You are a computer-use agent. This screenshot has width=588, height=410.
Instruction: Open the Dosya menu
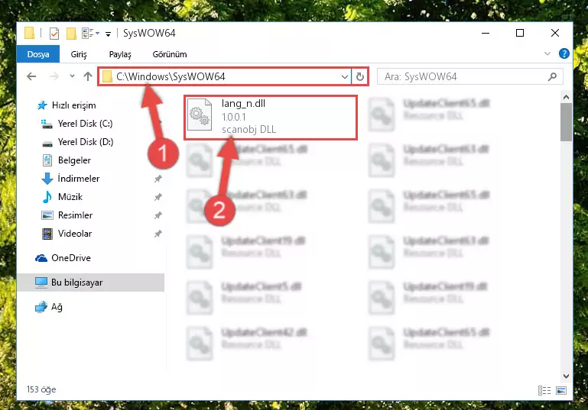(x=38, y=54)
